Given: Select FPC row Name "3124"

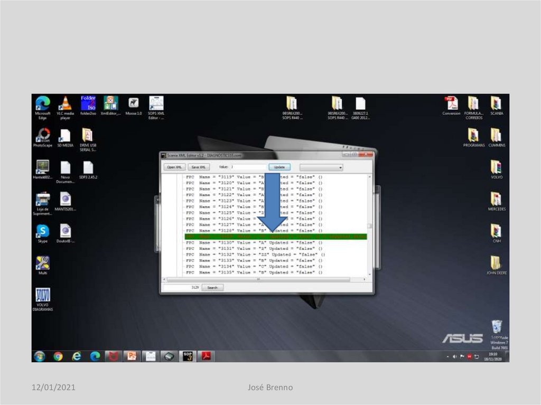Looking at the screenshot, I should click(254, 206).
